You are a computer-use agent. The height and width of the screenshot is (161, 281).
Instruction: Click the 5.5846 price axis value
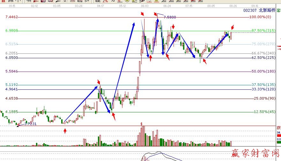[12, 71]
